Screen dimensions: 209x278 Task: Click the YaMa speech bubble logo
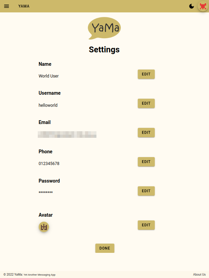[x=104, y=28]
